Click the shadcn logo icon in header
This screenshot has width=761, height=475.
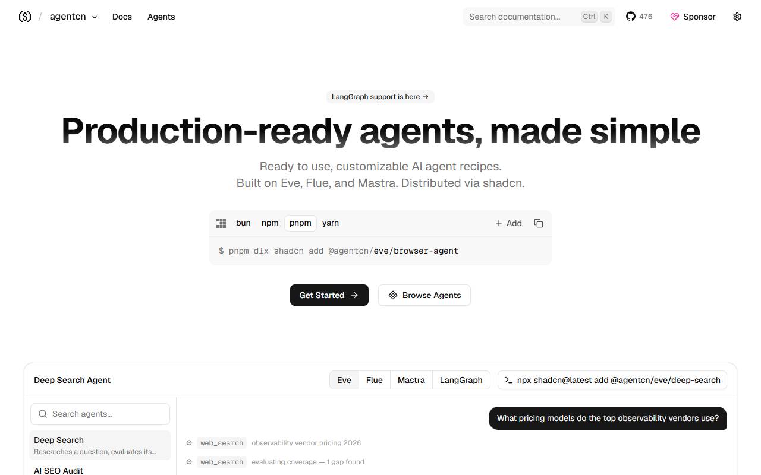click(x=25, y=17)
